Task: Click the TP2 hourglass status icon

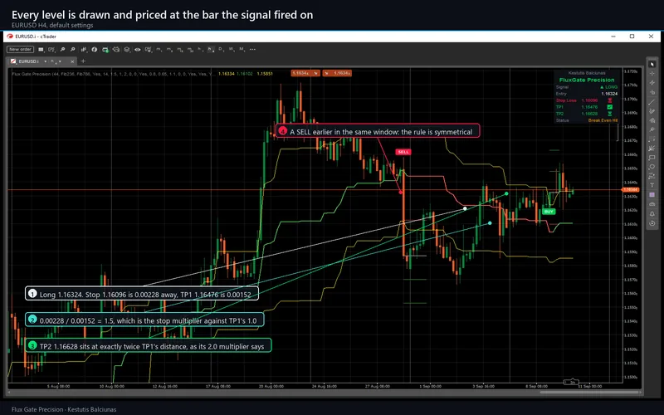Action: coord(610,114)
